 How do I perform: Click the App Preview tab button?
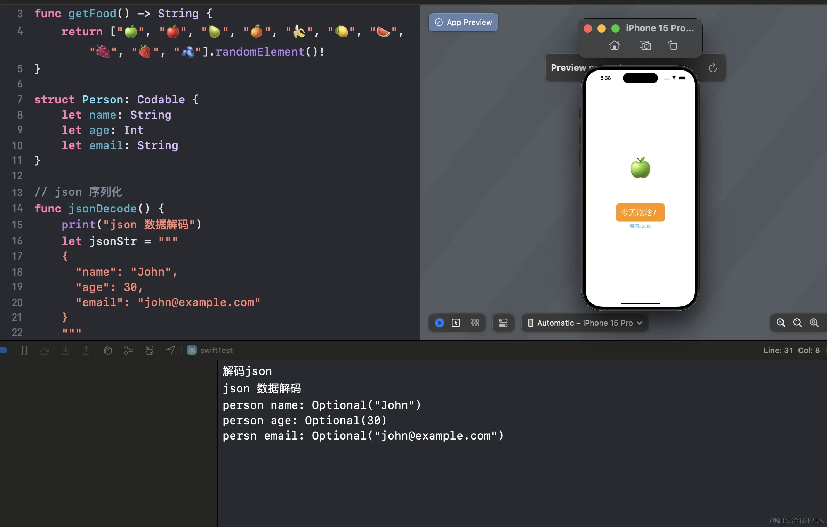coord(463,22)
